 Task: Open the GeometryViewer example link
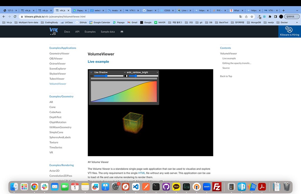[x=59, y=53]
